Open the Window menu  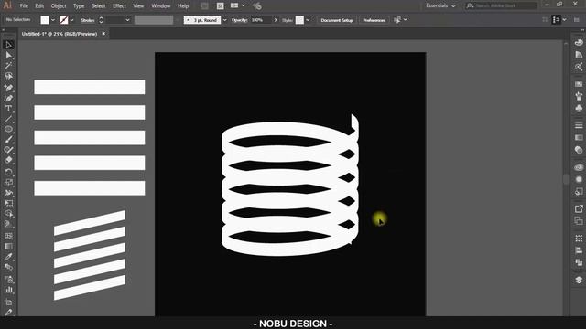[x=161, y=6]
